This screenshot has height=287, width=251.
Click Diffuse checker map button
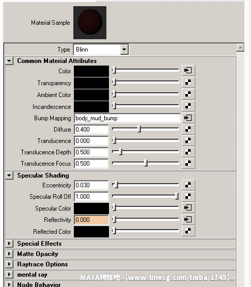click(188, 129)
